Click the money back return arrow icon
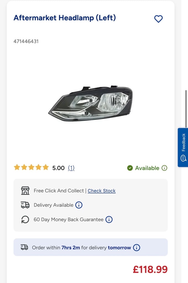The image size is (188, 283). [x=25, y=219]
